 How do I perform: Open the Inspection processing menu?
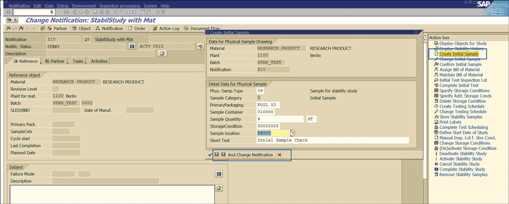120,6
